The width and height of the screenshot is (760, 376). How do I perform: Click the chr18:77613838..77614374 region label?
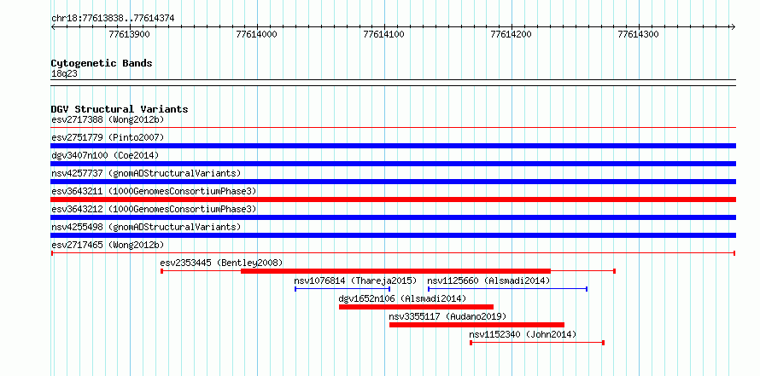(x=113, y=19)
